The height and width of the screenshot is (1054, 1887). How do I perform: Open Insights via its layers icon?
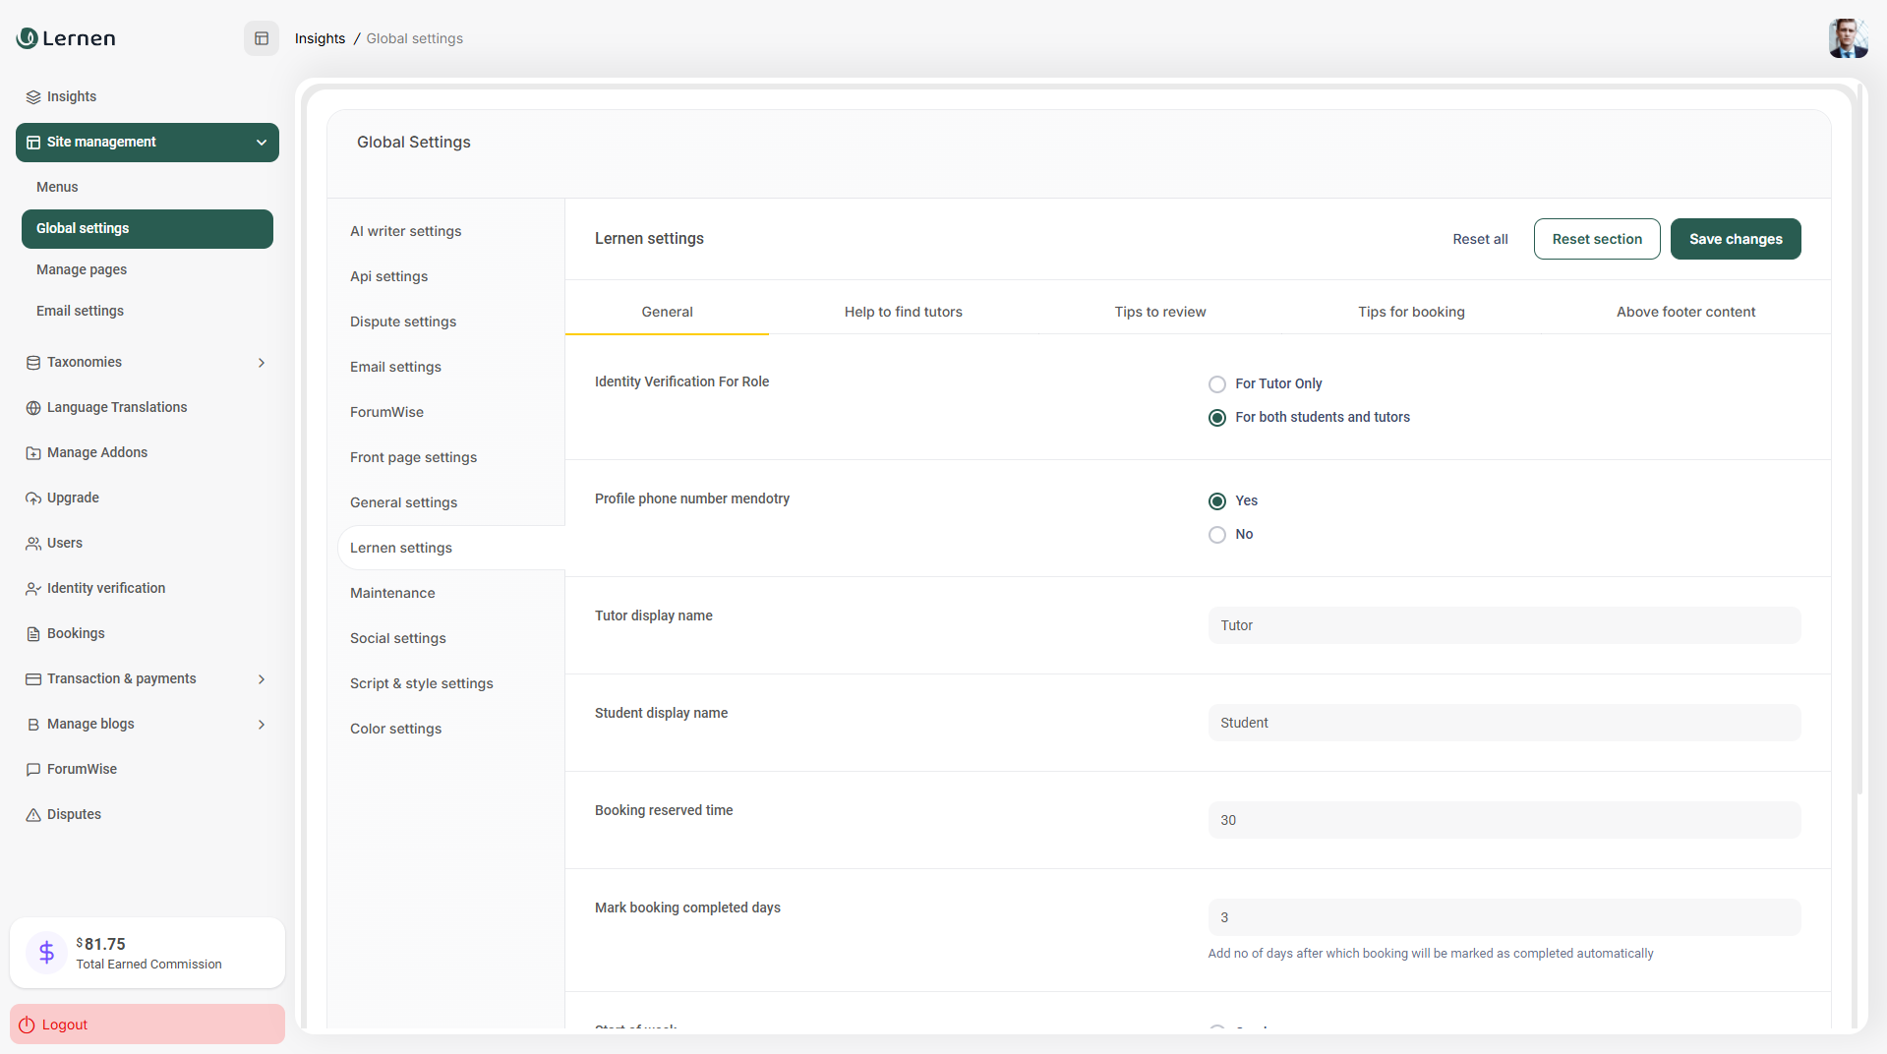pos(33,97)
